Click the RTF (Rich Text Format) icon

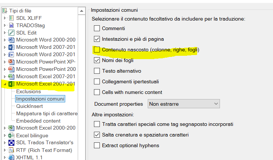coord(11,150)
